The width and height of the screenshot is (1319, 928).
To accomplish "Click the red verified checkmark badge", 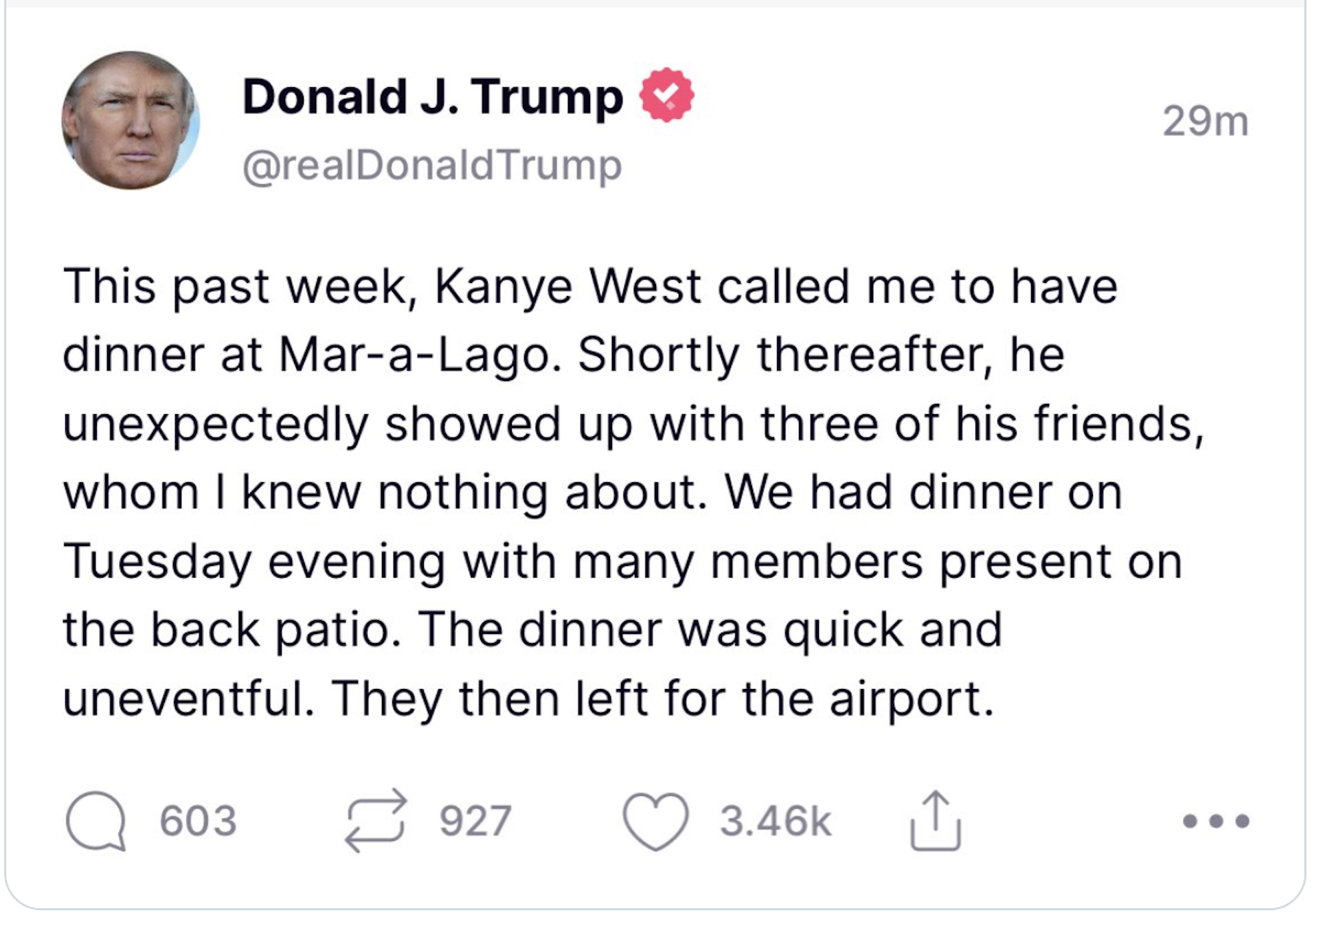I will point(666,95).
